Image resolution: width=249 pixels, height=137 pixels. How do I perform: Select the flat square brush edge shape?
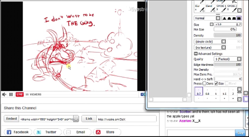click(239, 18)
